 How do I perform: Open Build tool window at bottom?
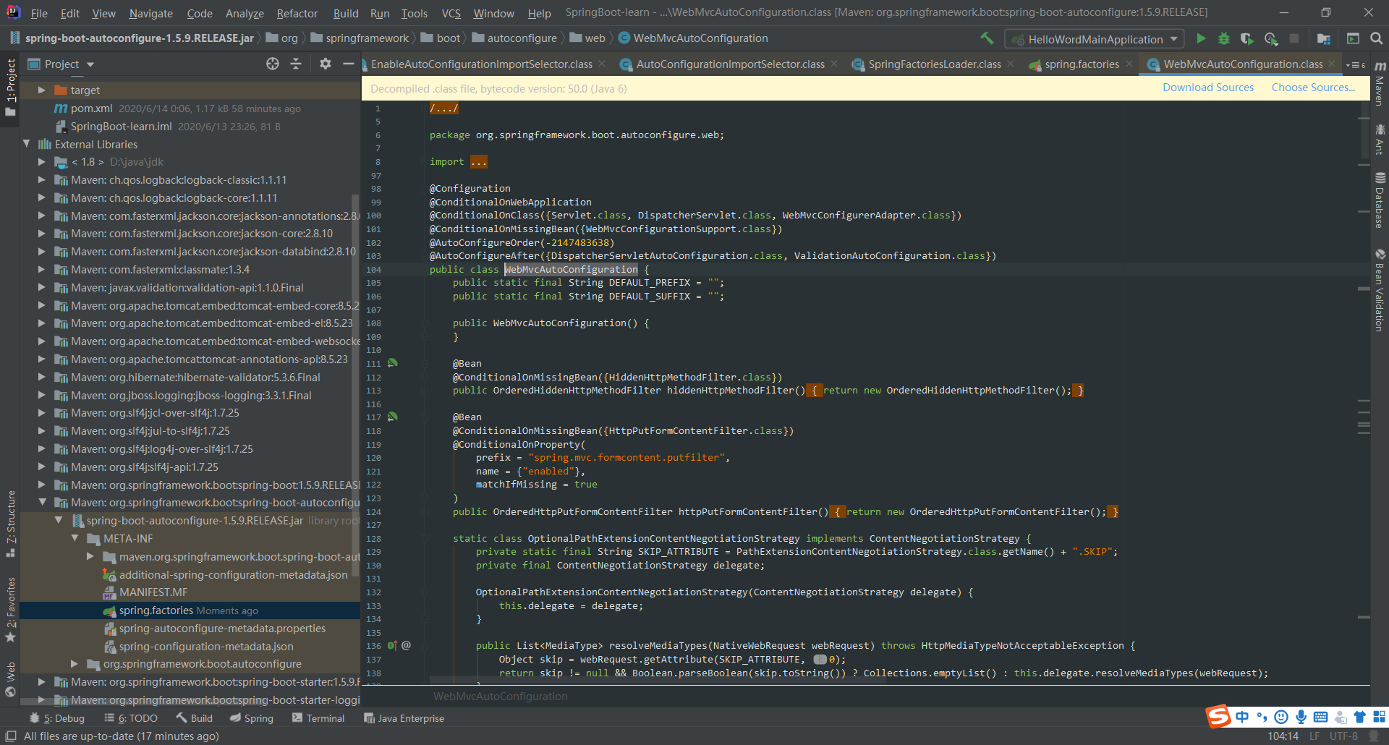[194, 718]
